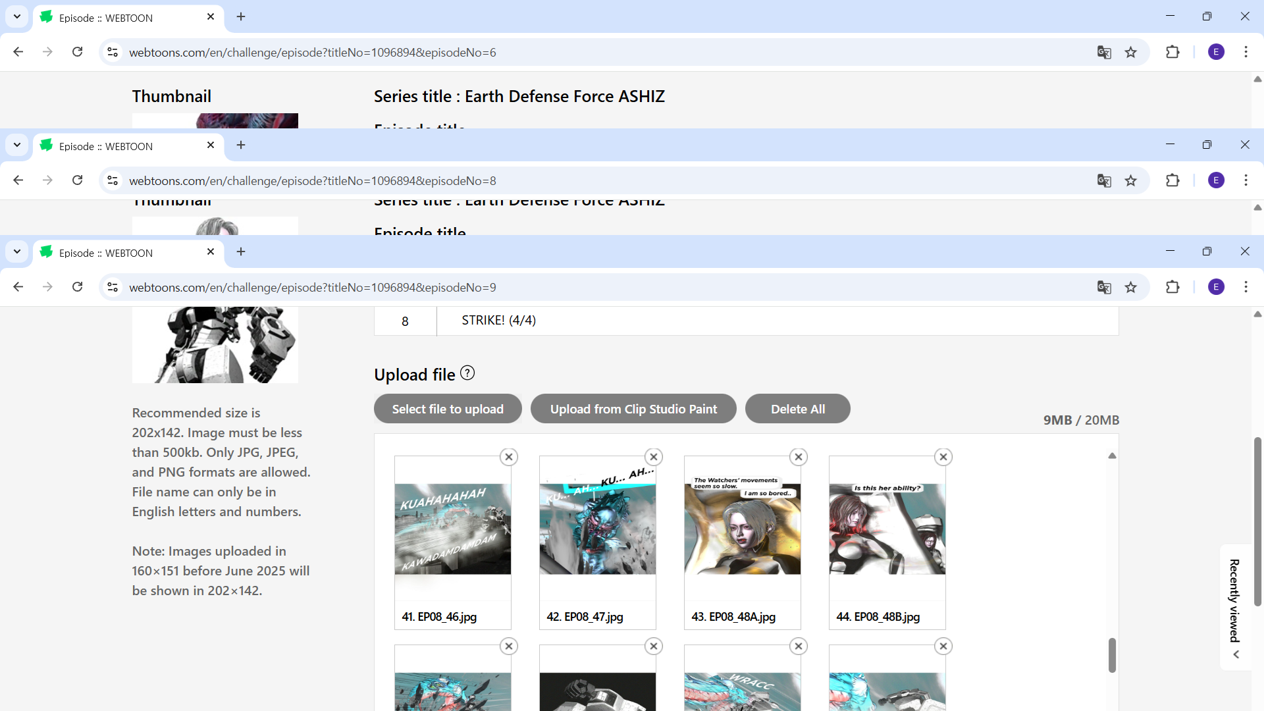This screenshot has width=1264, height=711.
Task: Translate the page in the episodeNo=8 window
Action: [1104, 180]
